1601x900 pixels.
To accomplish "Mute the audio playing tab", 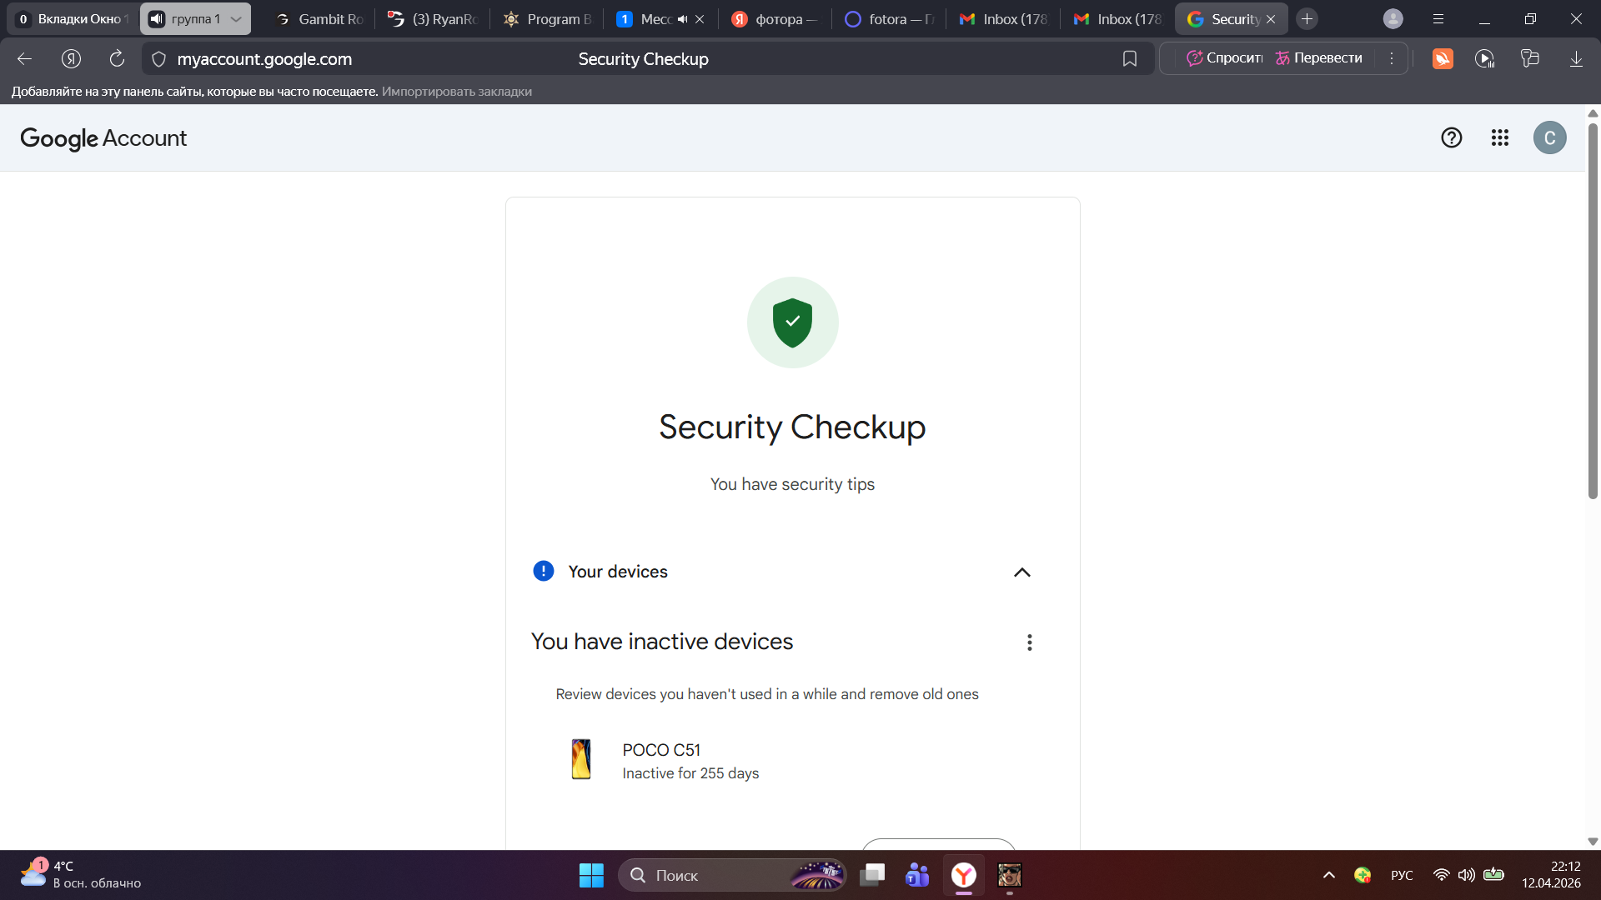I will 683,19.
